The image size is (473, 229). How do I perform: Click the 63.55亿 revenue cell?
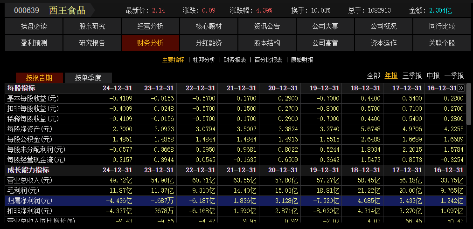coord(245,180)
